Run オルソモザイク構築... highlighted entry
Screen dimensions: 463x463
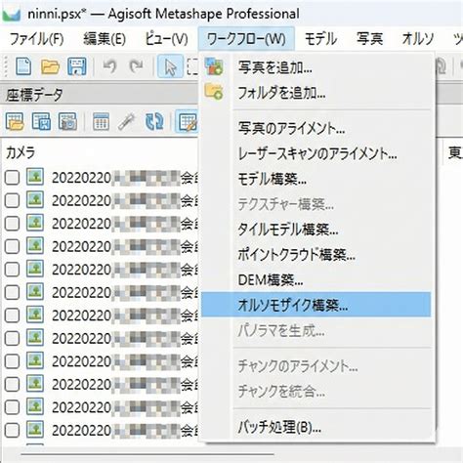coord(316,305)
